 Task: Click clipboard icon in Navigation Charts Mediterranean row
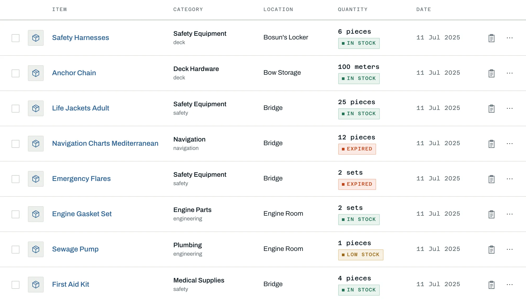[x=491, y=144]
